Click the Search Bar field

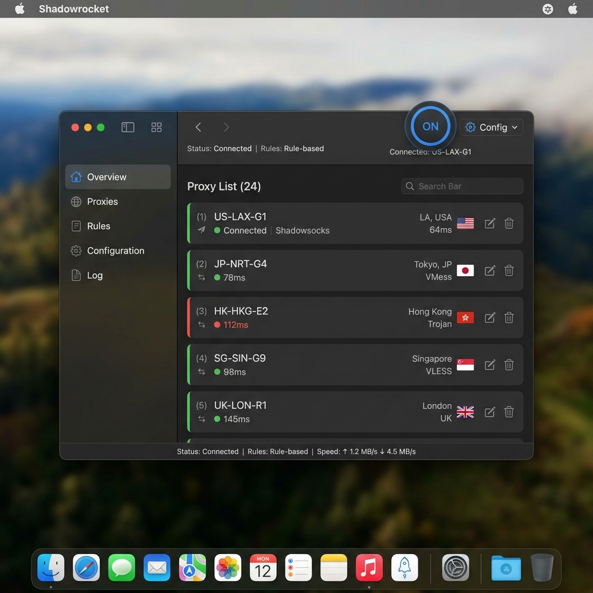point(462,186)
